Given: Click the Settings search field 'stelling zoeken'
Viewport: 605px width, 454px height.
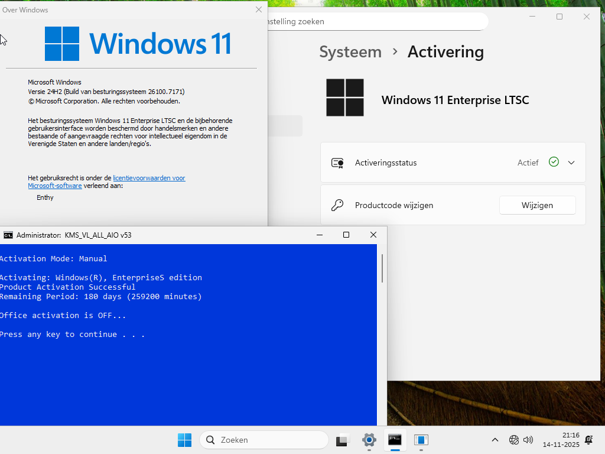Looking at the screenshot, I should [378, 22].
